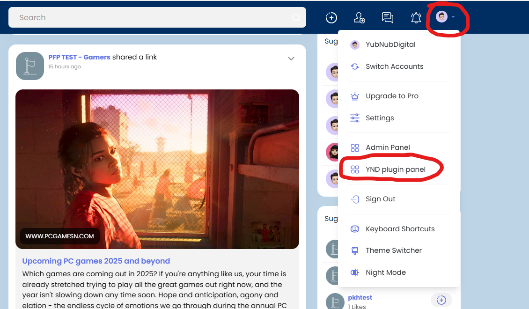This screenshot has height=309, width=529.
Task: Open Settings from account menu
Action: 399,118
